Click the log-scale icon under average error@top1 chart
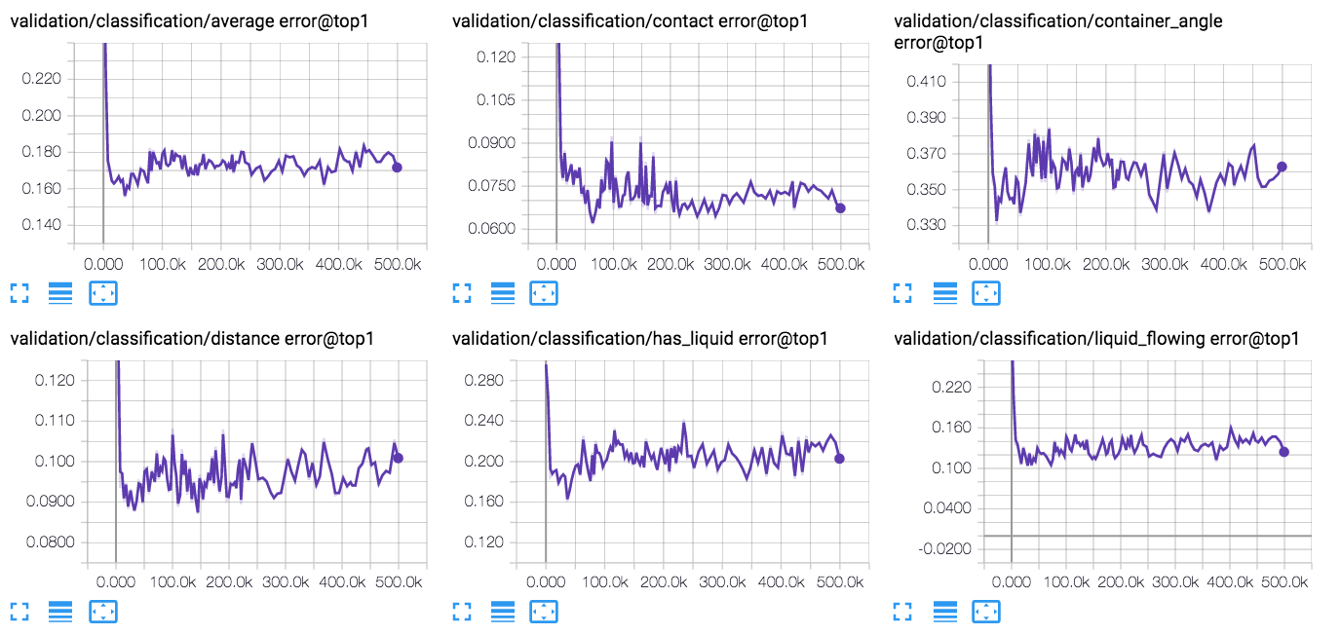The width and height of the screenshot is (1341, 635). coord(60,292)
